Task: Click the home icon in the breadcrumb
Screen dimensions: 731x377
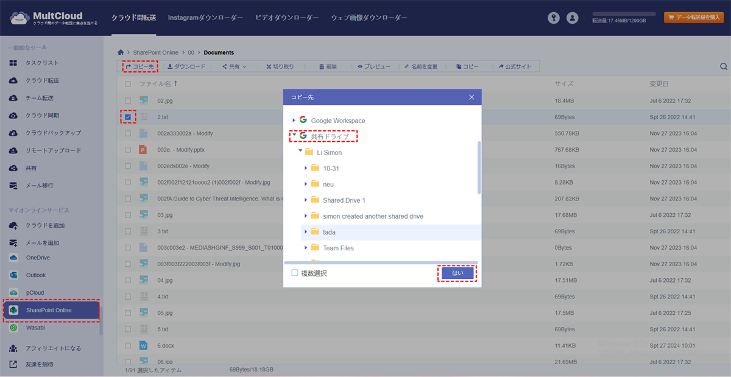Action: pyautogui.click(x=121, y=52)
